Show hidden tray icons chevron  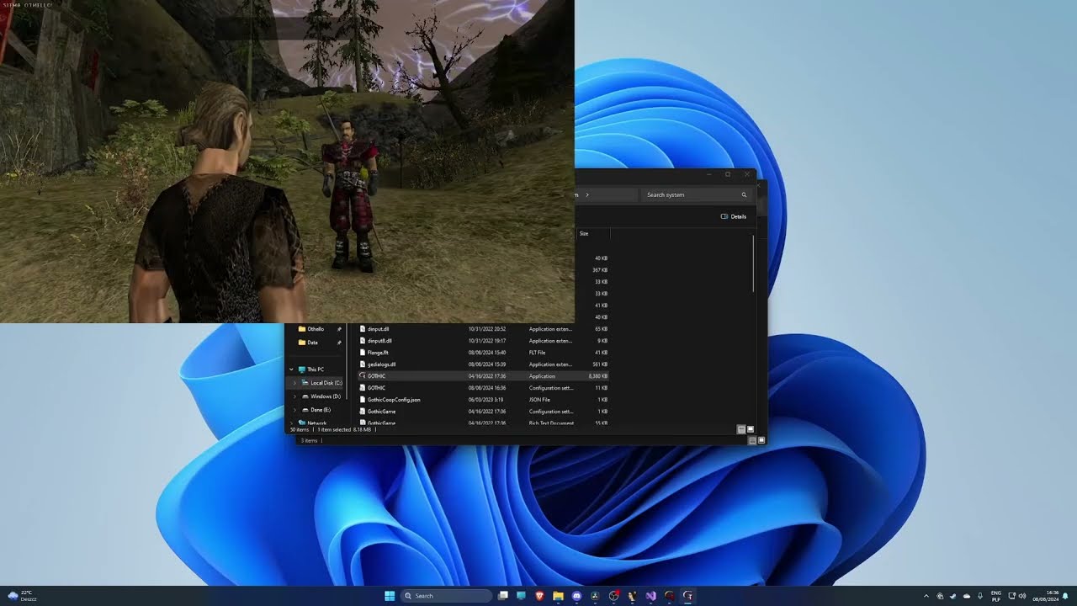(x=926, y=596)
